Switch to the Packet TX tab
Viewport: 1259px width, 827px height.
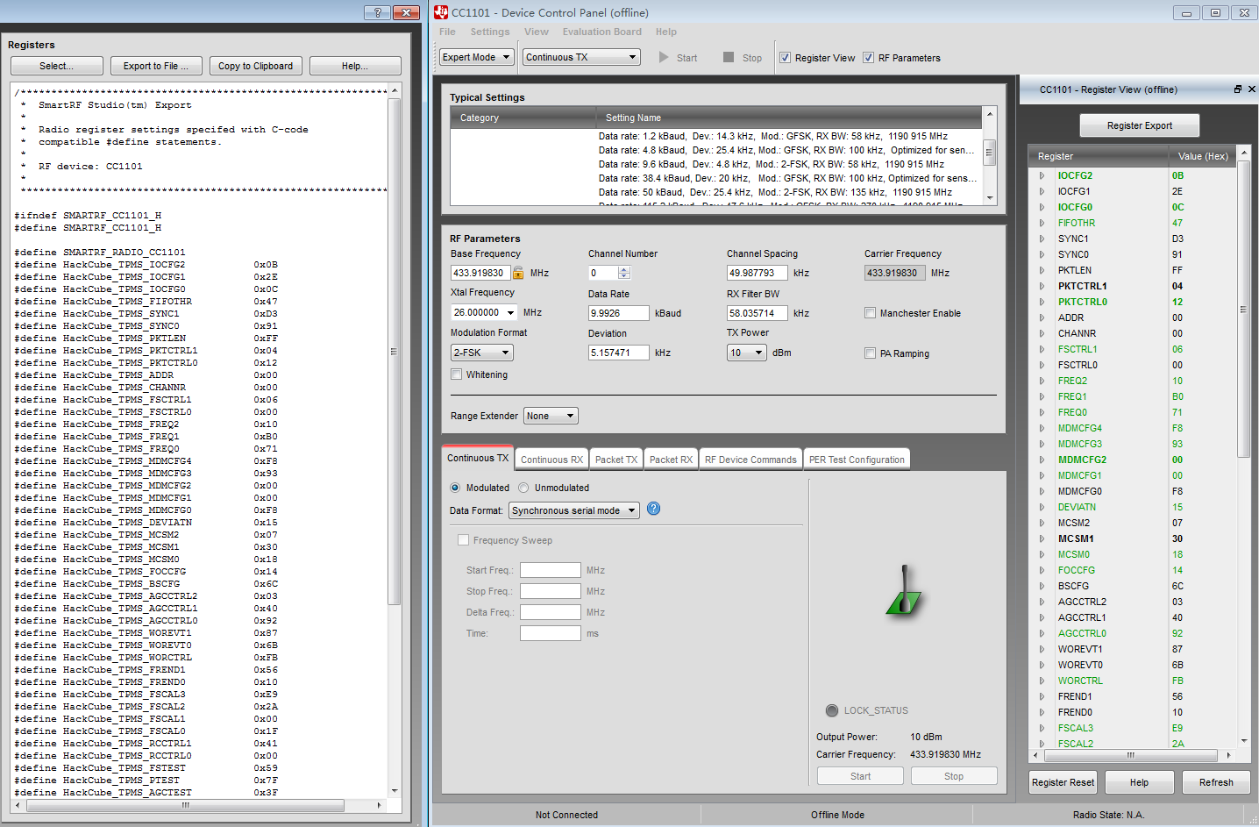pyautogui.click(x=616, y=460)
